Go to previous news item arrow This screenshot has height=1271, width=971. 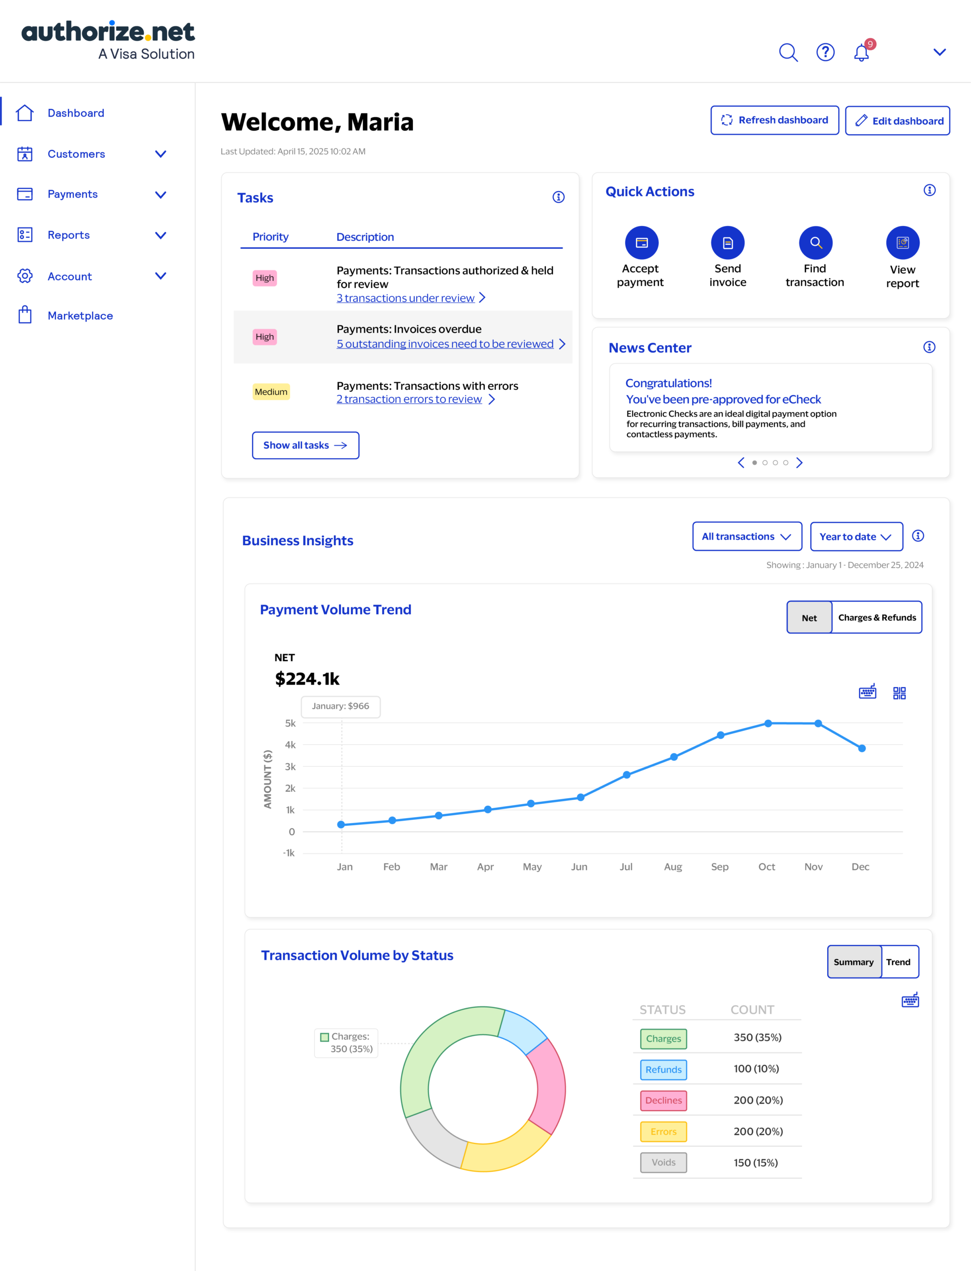pyautogui.click(x=741, y=463)
